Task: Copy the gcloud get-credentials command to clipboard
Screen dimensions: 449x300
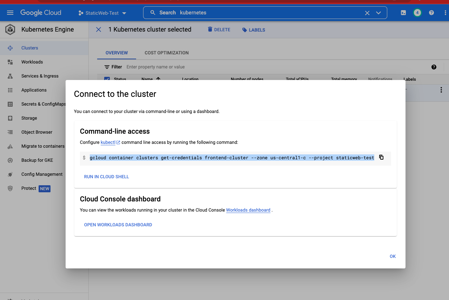Action: tap(381, 157)
